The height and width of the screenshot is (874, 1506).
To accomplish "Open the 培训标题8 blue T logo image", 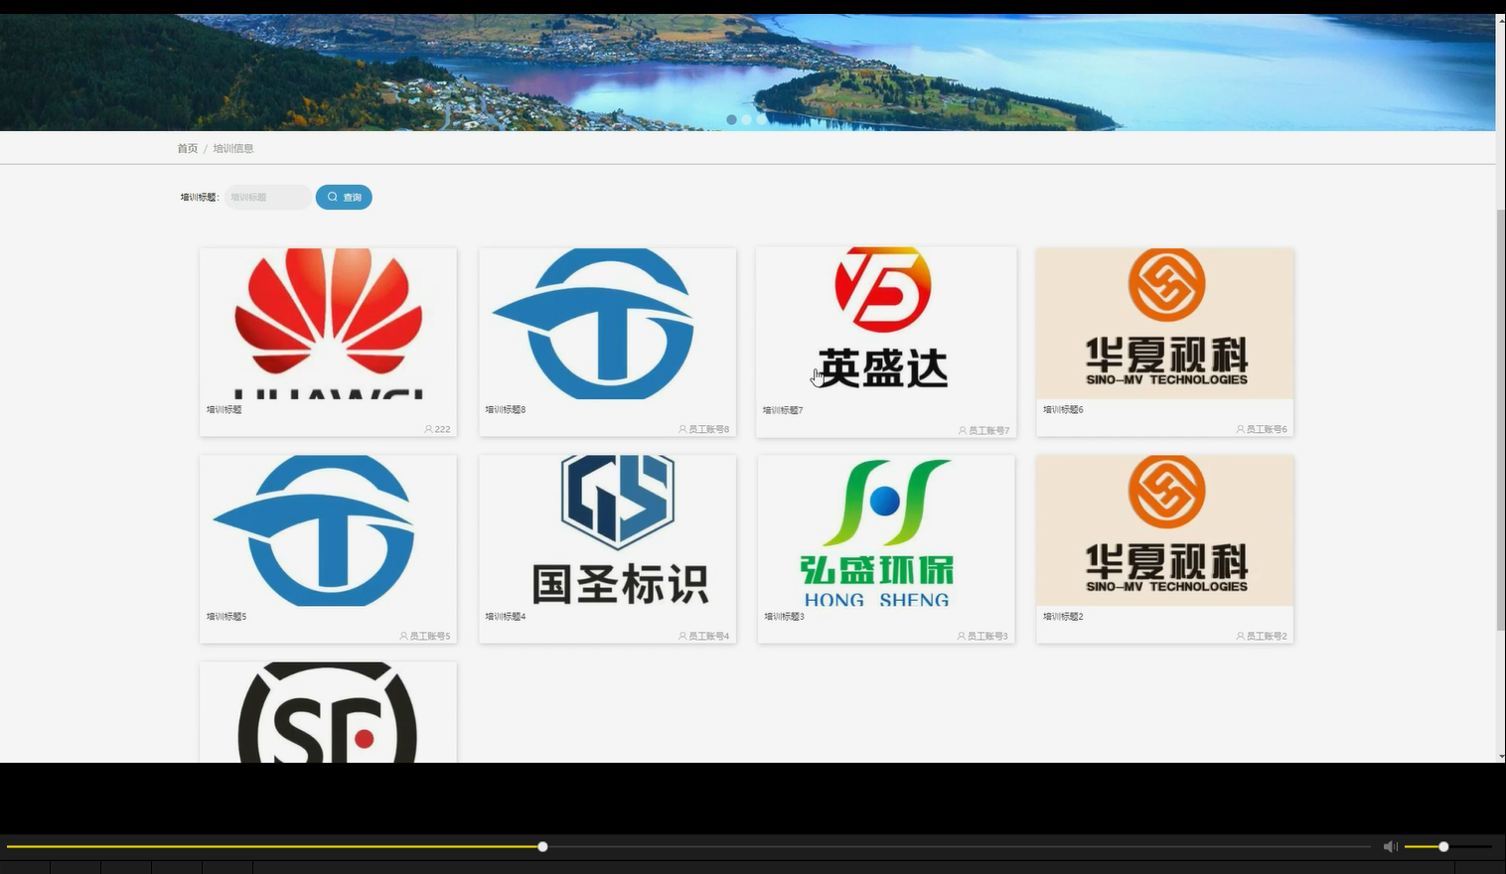I will tap(608, 324).
